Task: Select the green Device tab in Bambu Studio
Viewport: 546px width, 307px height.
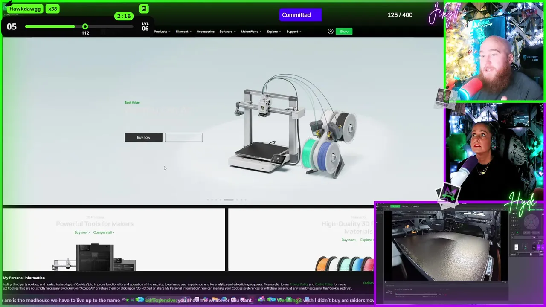Action: [x=395, y=206]
